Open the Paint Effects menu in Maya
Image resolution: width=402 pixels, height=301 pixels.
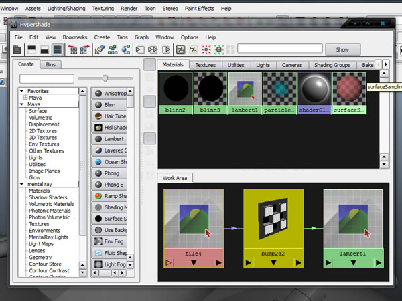coord(200,9)
